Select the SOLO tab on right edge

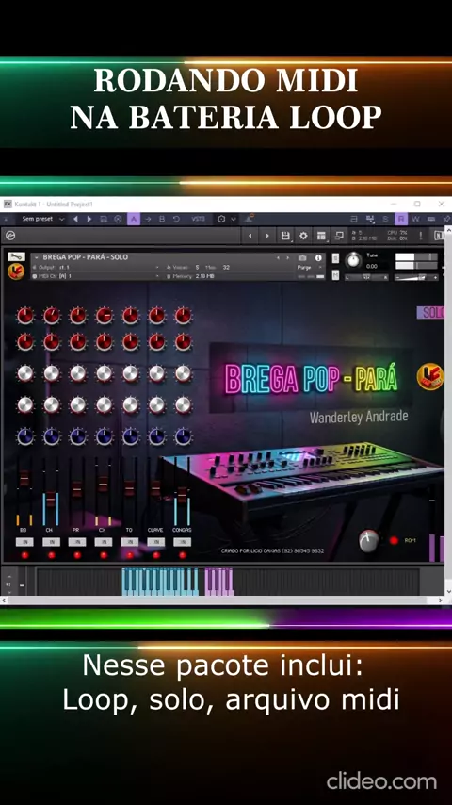coord(430,313)
